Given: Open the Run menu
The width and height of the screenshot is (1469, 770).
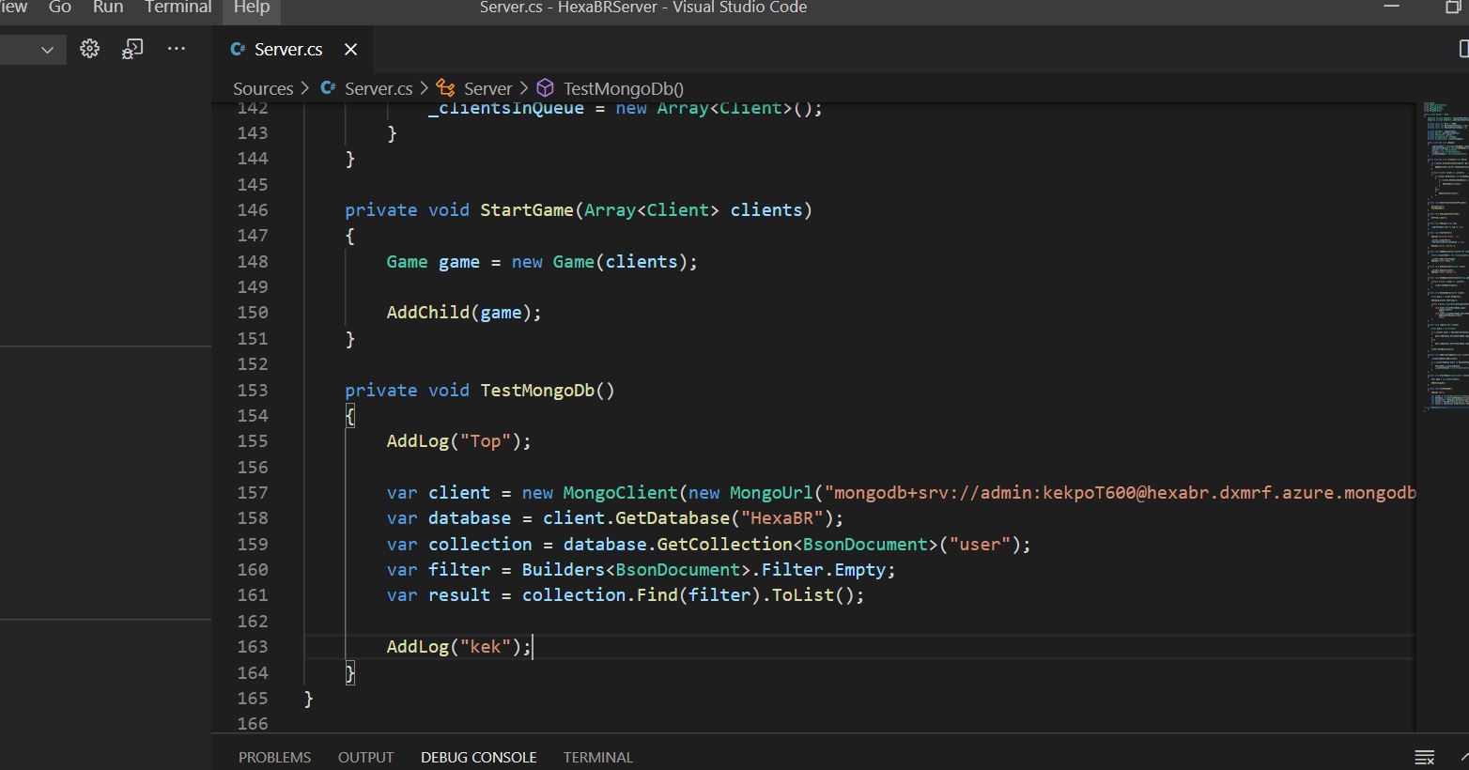Looking at the screenshot, I should point(107,8).
